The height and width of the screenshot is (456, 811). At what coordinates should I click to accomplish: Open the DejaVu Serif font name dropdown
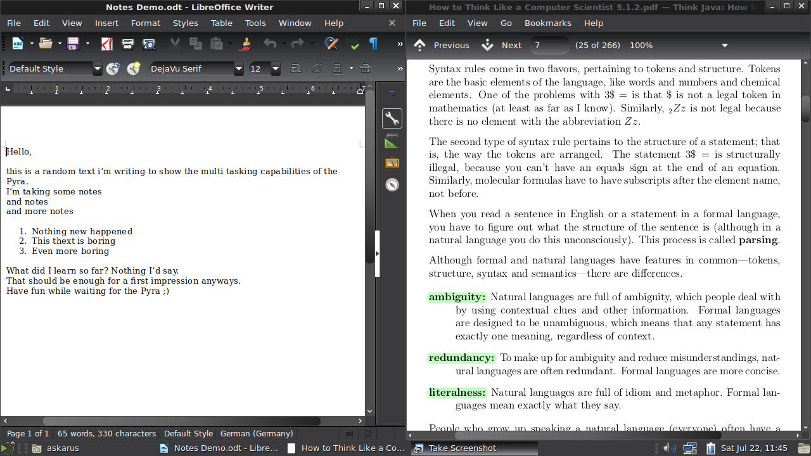[x=239, y=68]
